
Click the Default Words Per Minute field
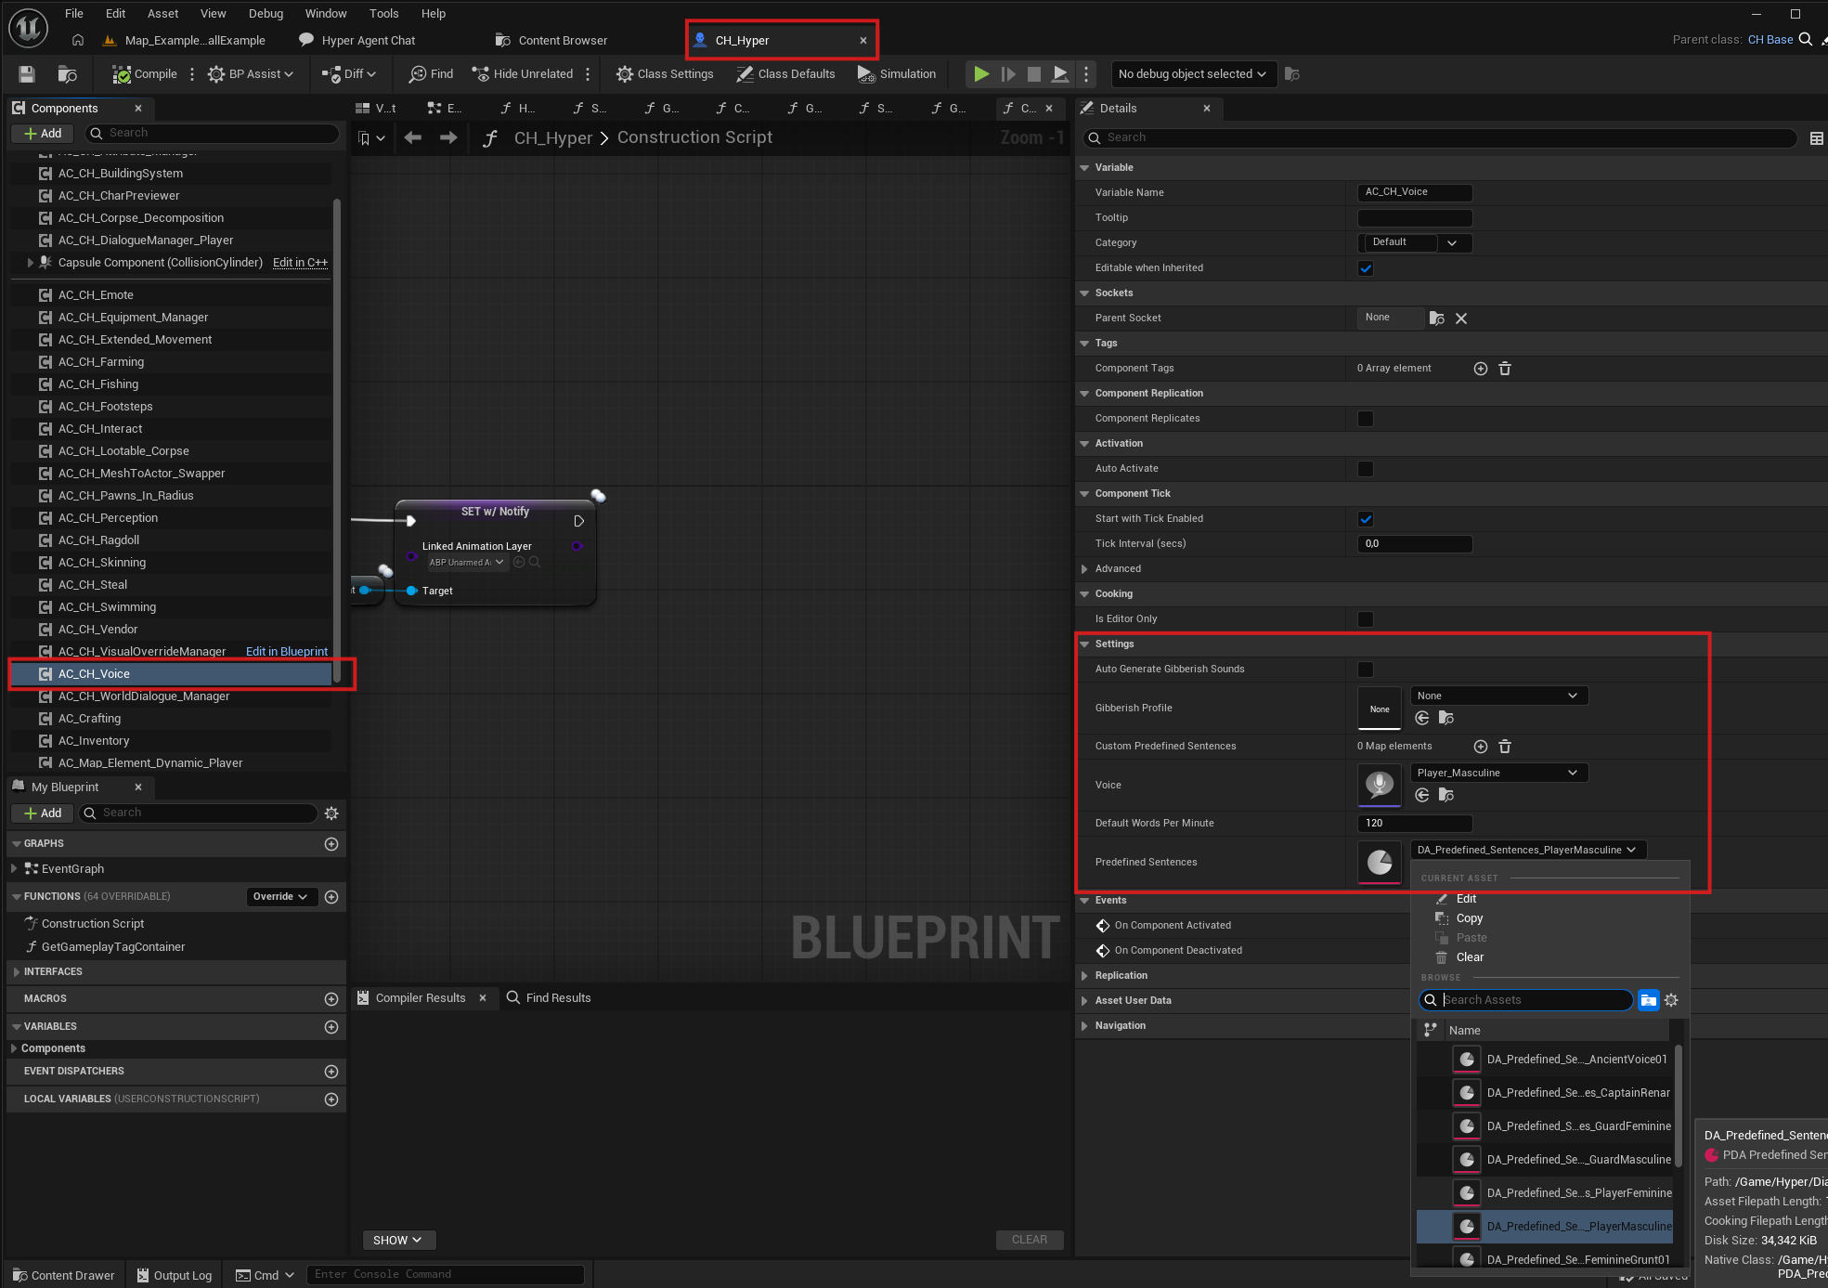pyautogui.click(x=1415, y=824)
